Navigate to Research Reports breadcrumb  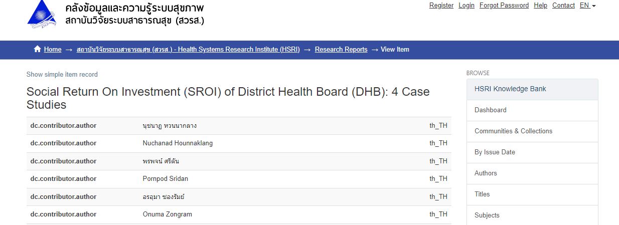click(341, 50)
